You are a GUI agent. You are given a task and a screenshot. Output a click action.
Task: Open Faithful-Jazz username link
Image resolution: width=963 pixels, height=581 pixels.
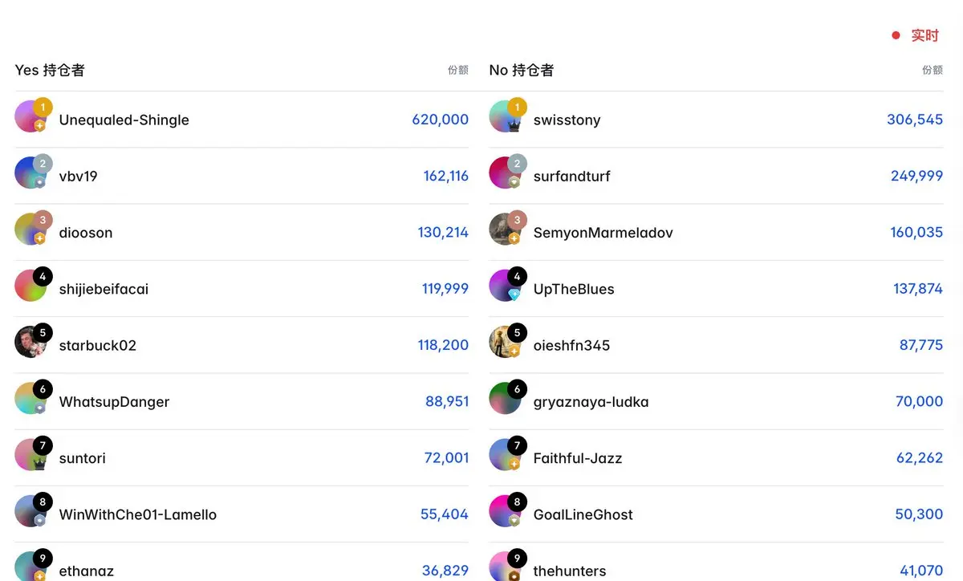pyautogui.click(x=578, y=458)
